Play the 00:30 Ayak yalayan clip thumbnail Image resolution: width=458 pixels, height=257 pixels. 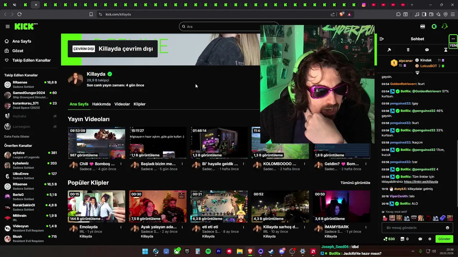click(x=158, y=206)
